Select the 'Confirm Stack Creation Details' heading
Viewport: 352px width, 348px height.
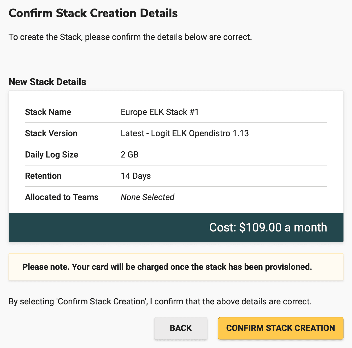[x=93, y=13]
